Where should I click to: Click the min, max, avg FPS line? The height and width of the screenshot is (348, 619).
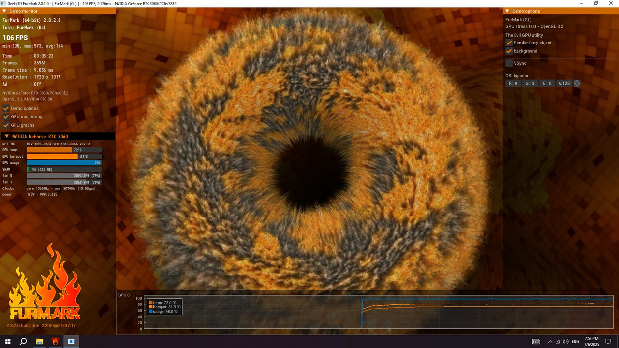point(33,46)
